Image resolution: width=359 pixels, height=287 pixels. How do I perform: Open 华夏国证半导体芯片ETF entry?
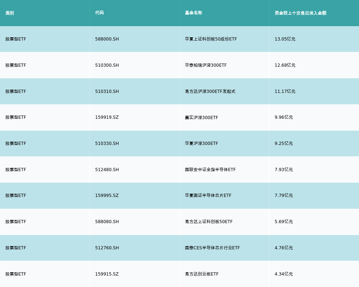coord(208,196)
